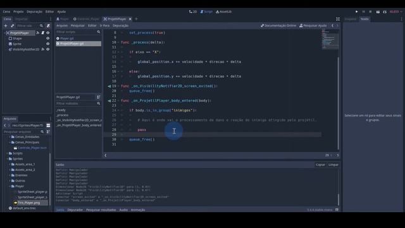The height and width of the screenshot is (228, 405).
Task: Open the AssetLib workspace
Action: click(223, 11)
